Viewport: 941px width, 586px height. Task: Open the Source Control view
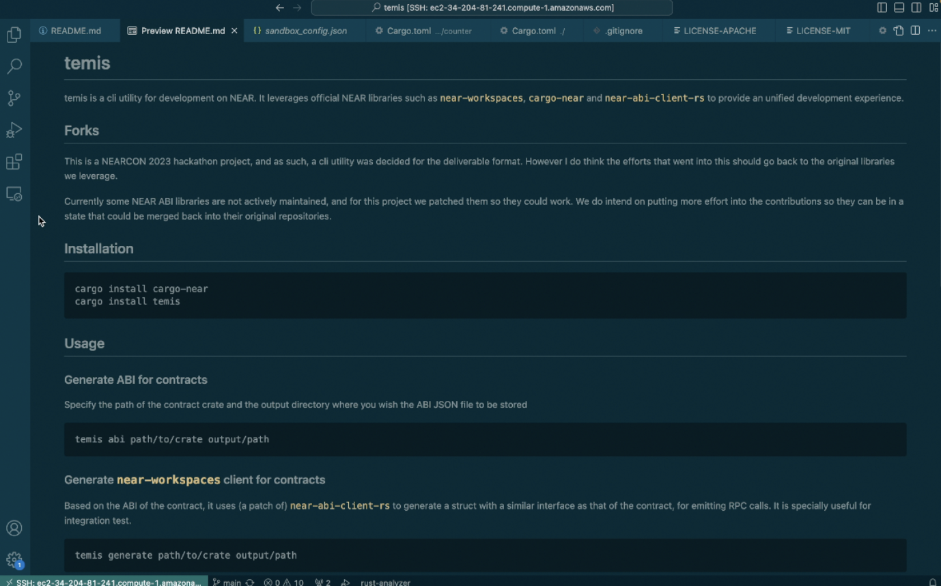pyautogui.click(x=14, y=98)
